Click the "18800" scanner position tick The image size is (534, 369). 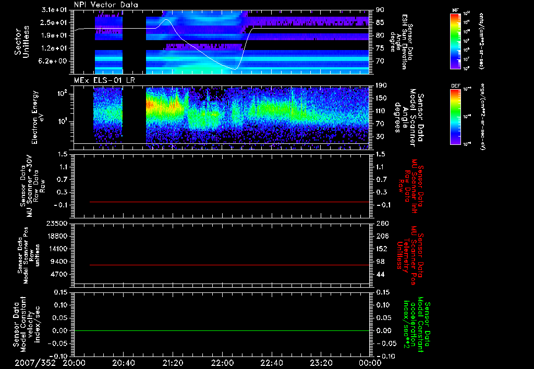[x=57, y=236]
